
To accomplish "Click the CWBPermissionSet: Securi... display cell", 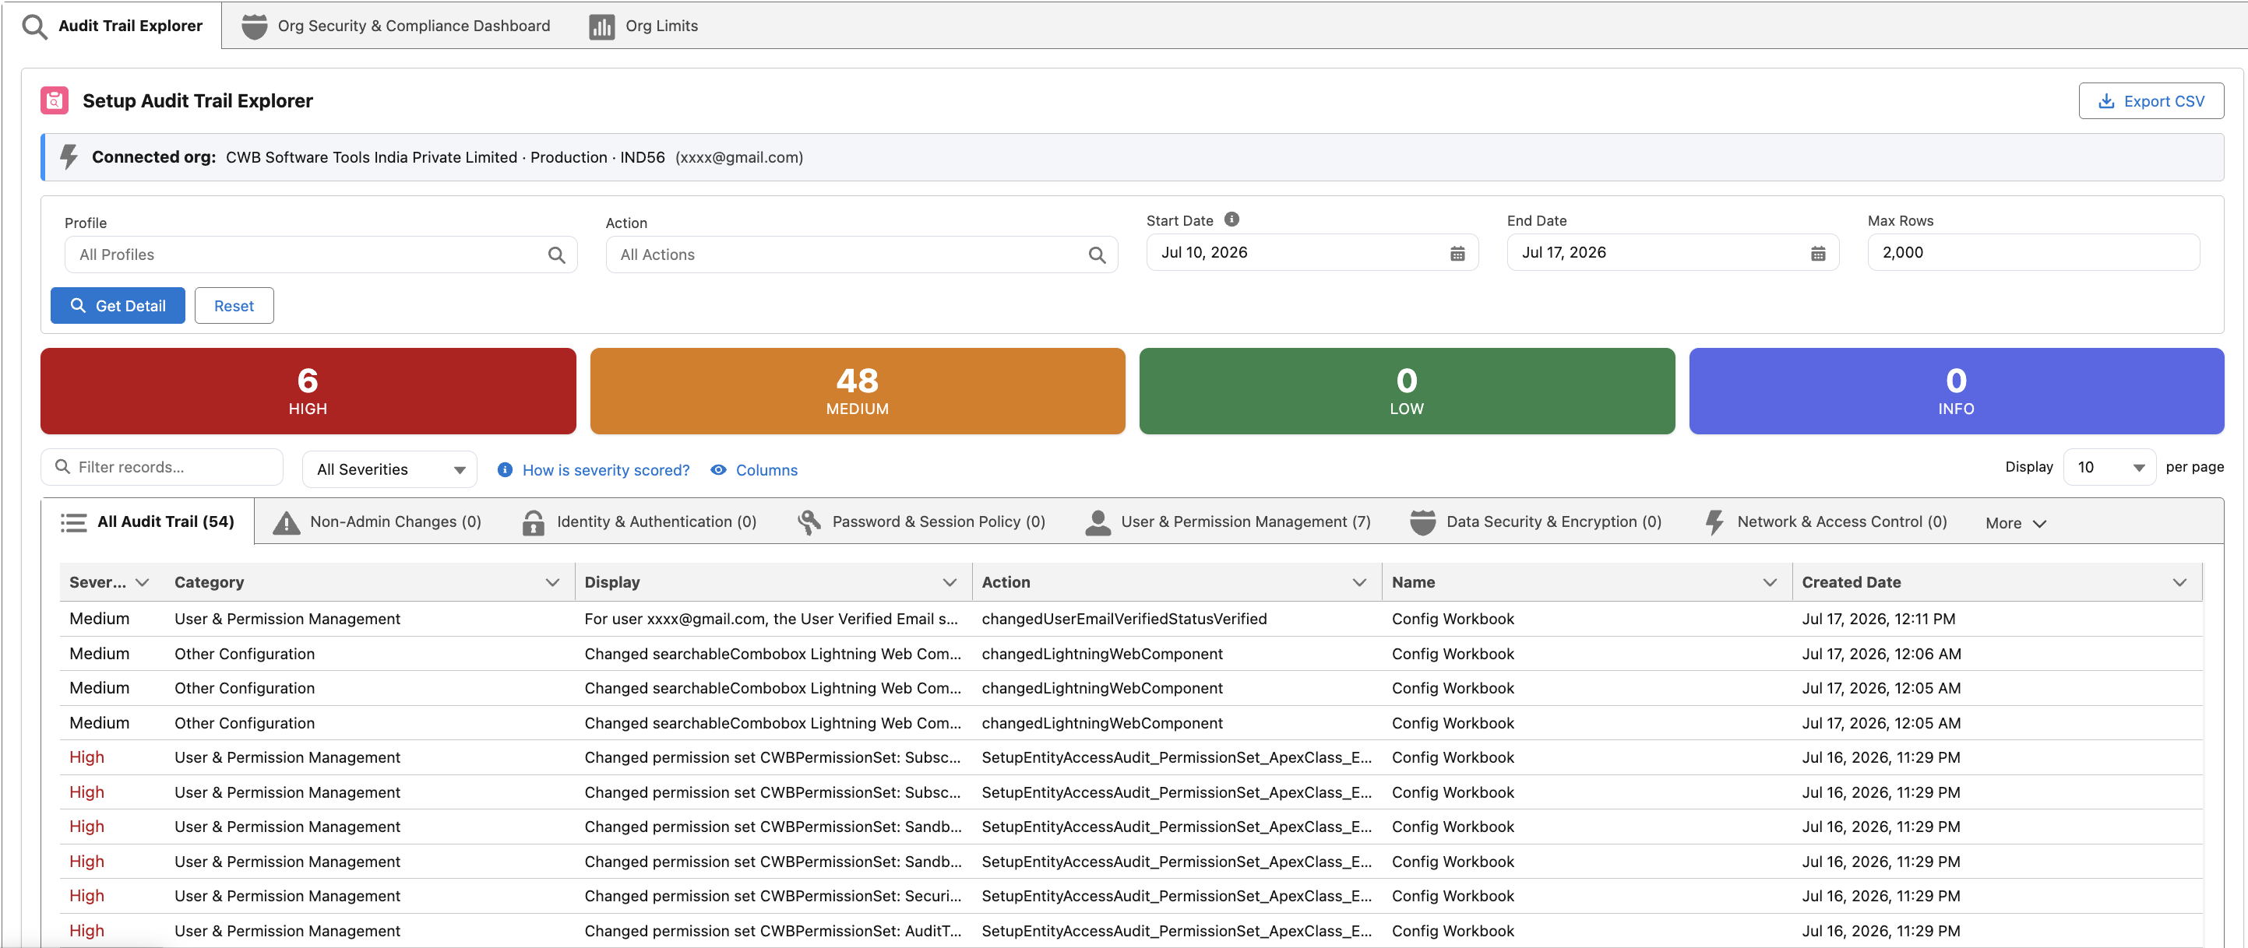I will [773, 896].
